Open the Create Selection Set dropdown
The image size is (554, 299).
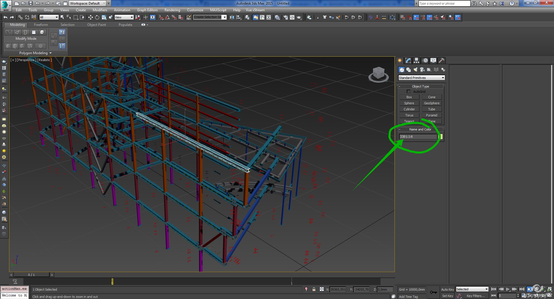coord(210,17)
